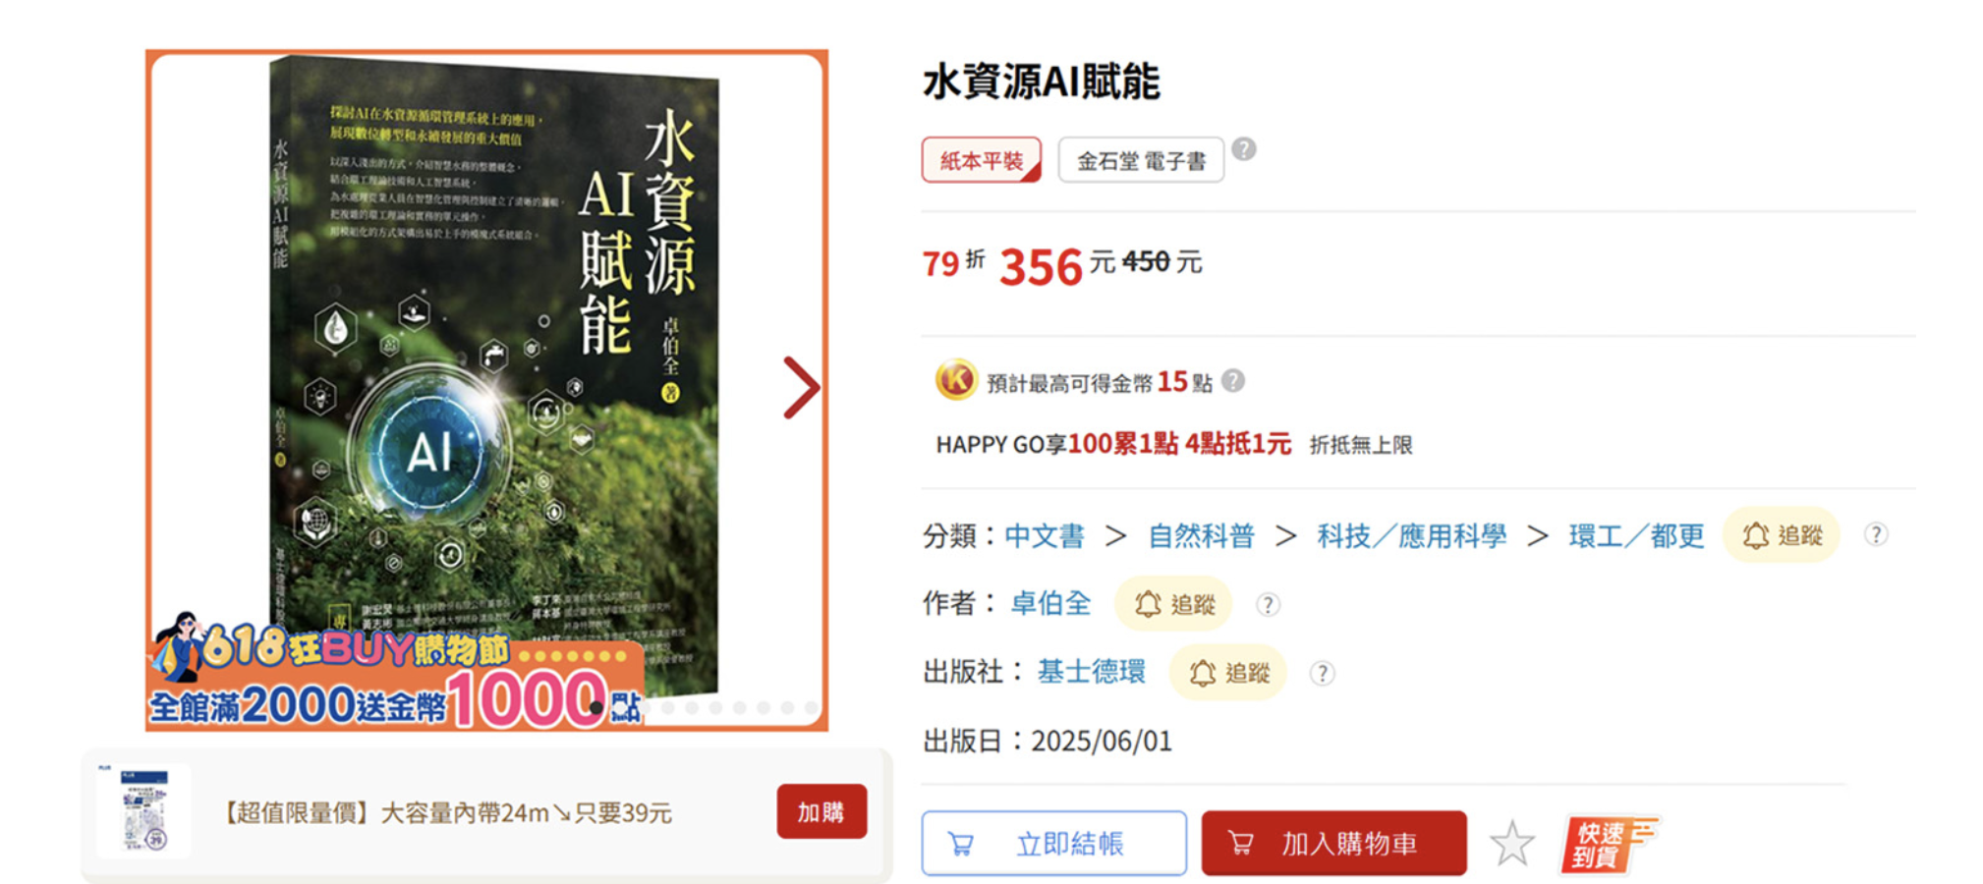Select the 紙本平裝 format tab
This screenshot has height=884, width=1983.
click(981, 160)
